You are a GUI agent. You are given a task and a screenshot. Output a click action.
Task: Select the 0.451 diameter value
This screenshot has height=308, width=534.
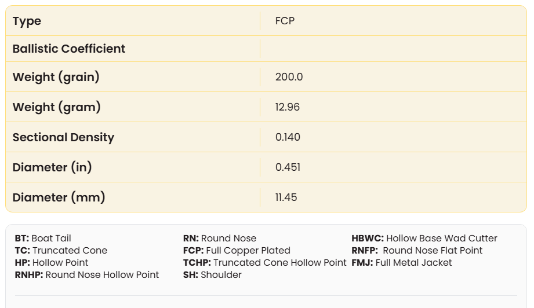click(288, 167)
